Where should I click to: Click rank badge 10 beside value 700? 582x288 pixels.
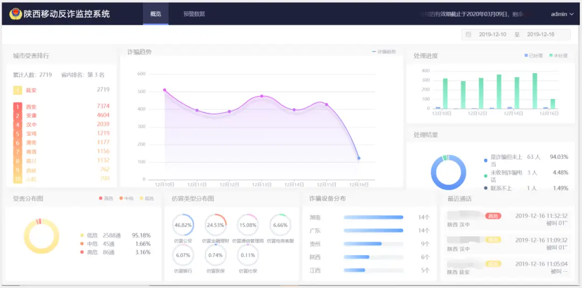[x=17, y=179]
